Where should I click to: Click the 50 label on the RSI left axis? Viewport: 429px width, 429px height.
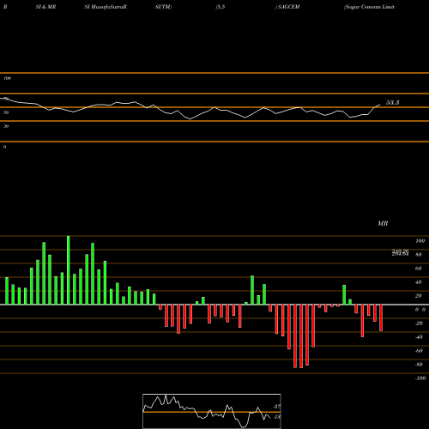point(6,112)
